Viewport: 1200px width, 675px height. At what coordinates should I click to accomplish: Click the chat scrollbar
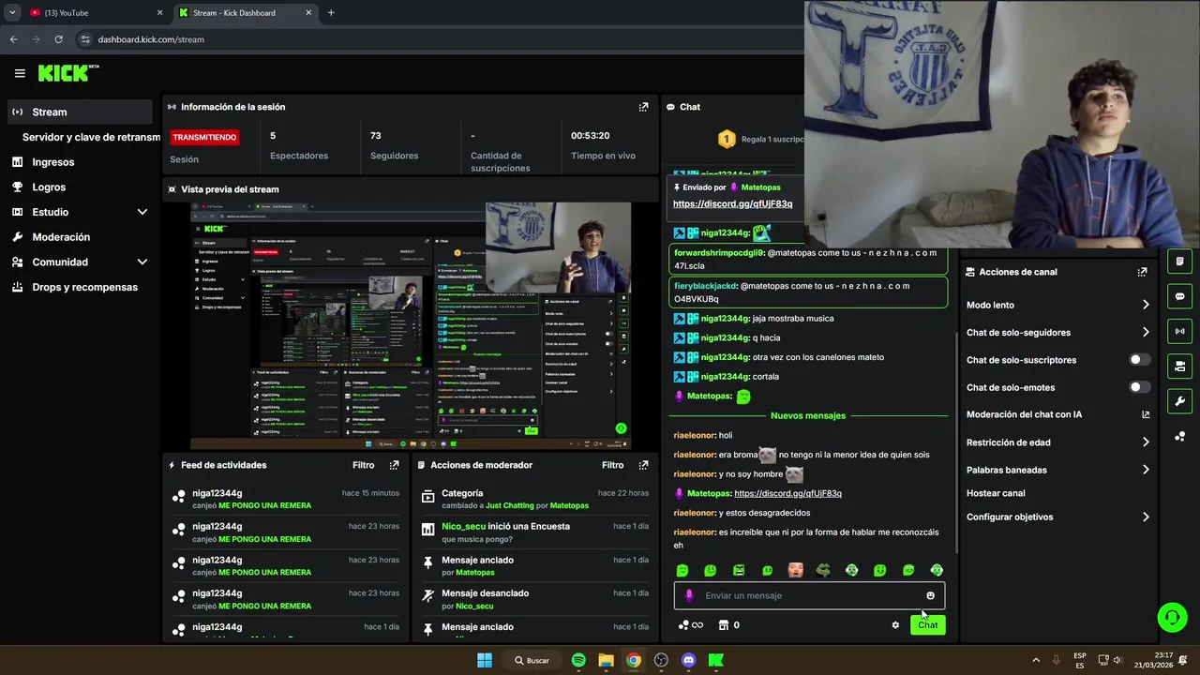[x=955, y=441]
